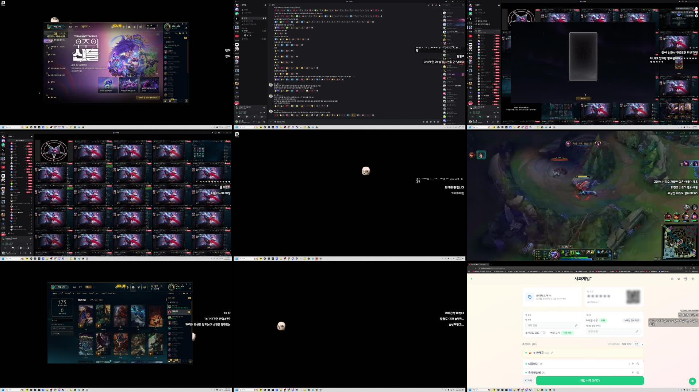Viewport: 699px width, 392px height.
Task: Open the green floating chat bubble on 사과게임
Action: point(692,381)
